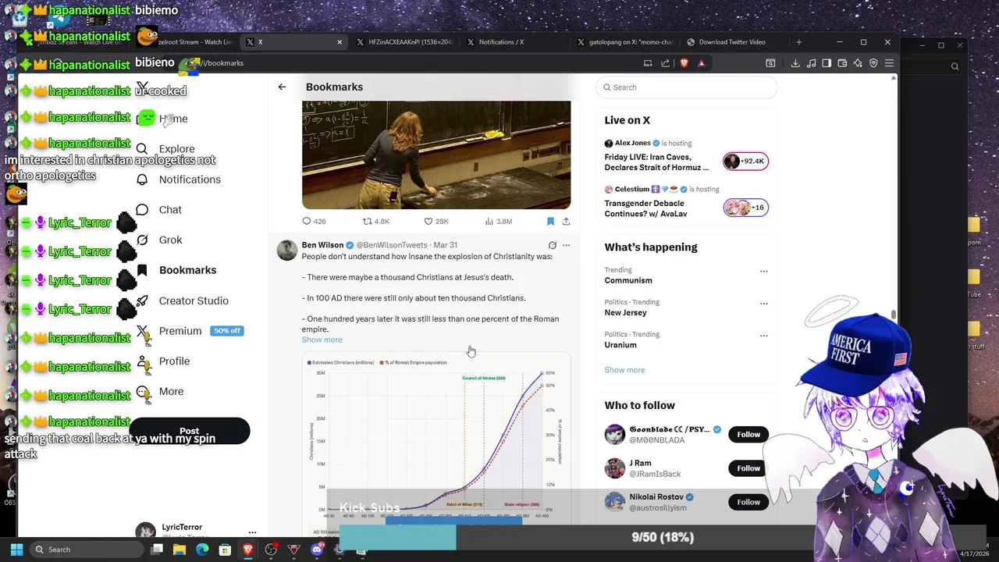
Task: Open Premium in the X sidebar
Action: 190,331
